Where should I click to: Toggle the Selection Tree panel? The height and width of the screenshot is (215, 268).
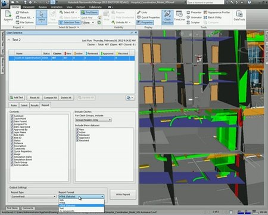coord(69,23)
